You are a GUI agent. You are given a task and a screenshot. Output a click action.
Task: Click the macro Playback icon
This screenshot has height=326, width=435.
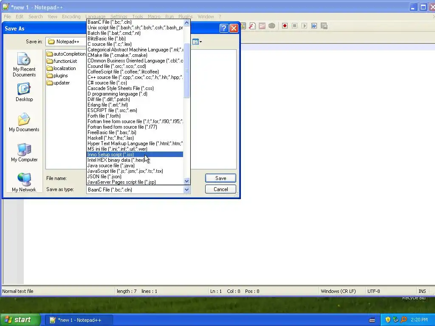pos(304,26)
